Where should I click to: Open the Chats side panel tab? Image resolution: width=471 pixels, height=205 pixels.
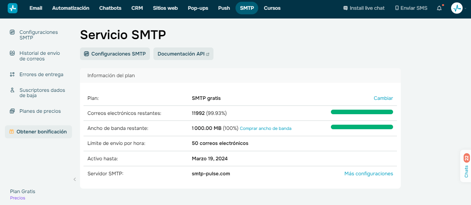466,166
